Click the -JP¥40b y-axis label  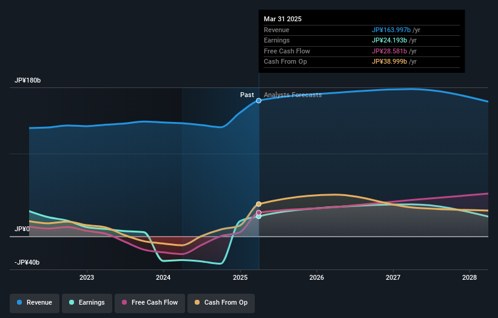(27, 262)
